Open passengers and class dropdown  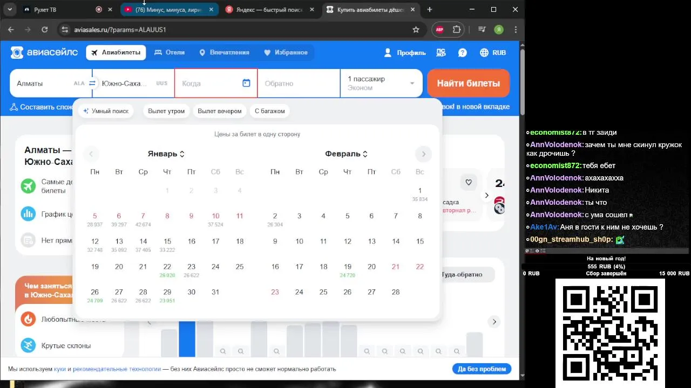click(x=382, y=83)
